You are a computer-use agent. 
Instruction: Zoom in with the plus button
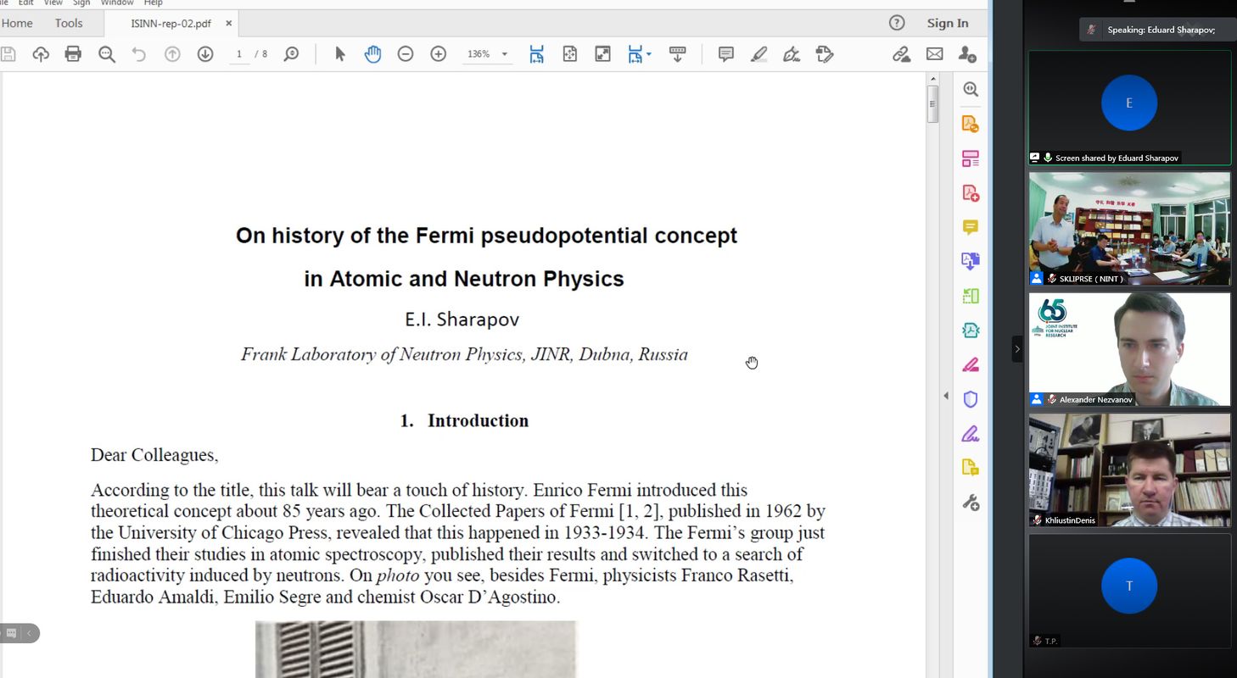click(x=438, y=54)
